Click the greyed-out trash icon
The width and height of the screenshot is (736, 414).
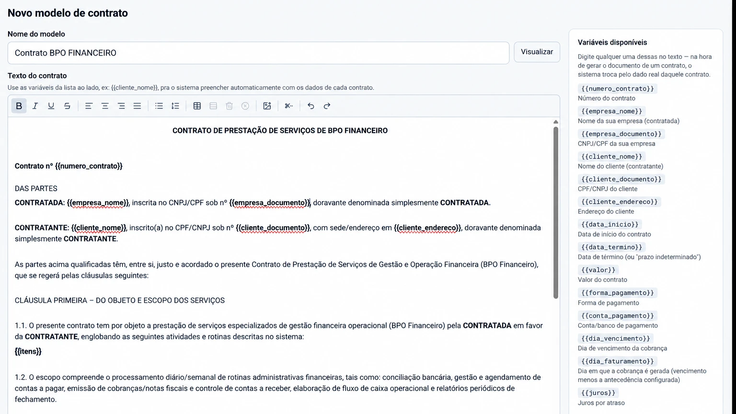229,106
